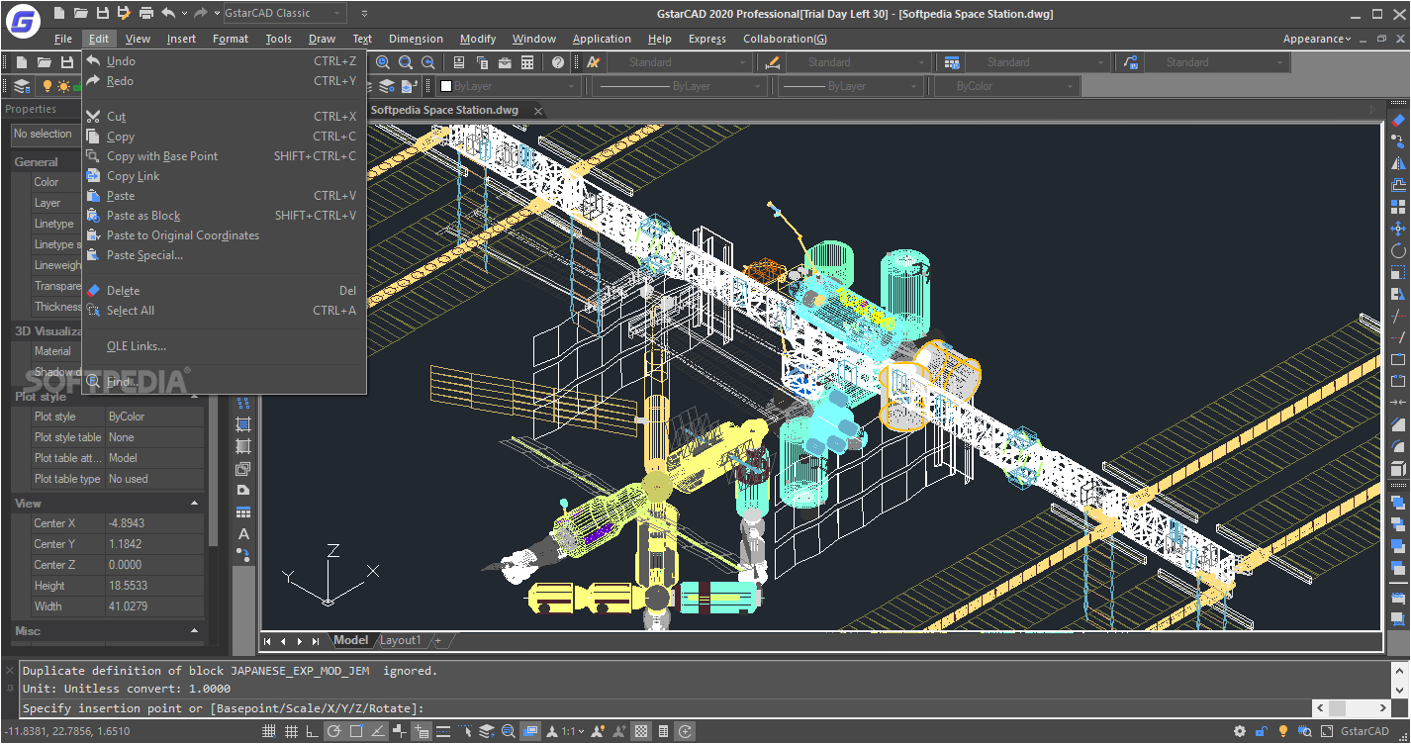Screen dimensions: 1411x744
Task: Collapse the Plot style section
Action: pos(195,397)
